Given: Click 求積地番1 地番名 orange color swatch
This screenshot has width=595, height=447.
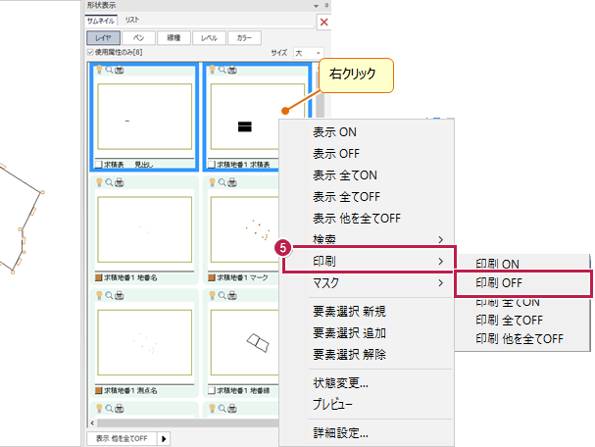Looking at the screenshot, I should (x=99, y=275).
